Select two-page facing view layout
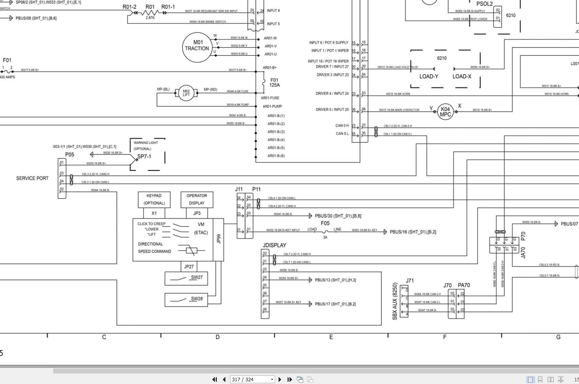Screen dimensions: 579x384 click(x=550, y=379)
